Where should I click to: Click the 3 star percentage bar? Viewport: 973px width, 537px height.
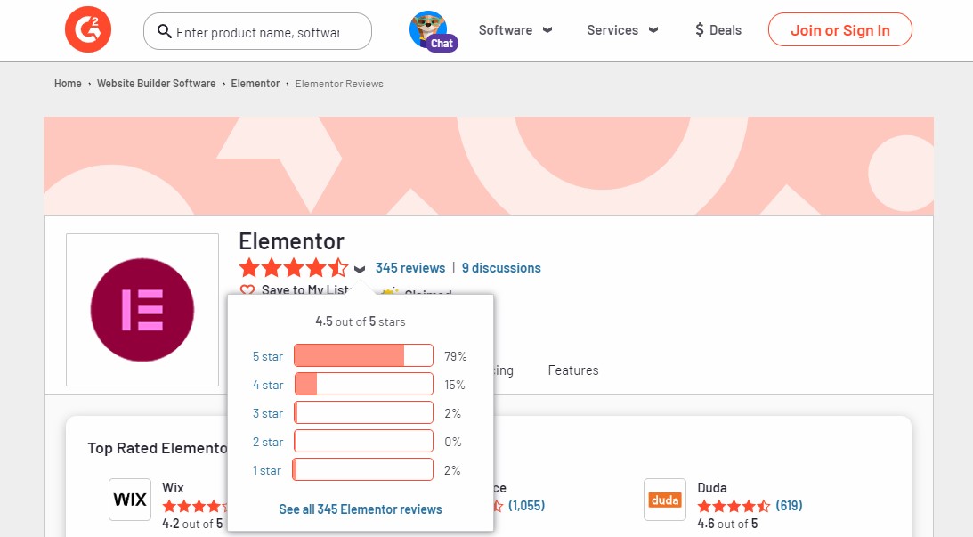tap(363, 413)
